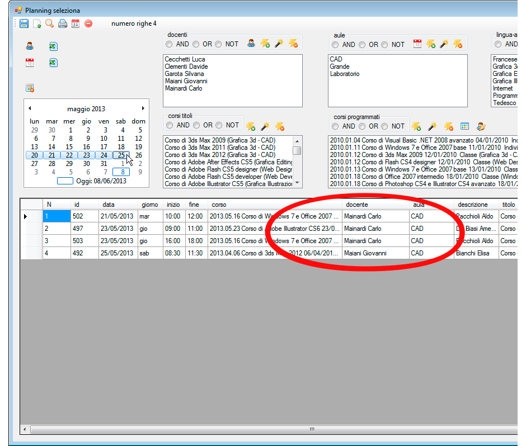This screenshot has width=526, height=446.
Task: Click the horizontal scrollbar thumb below the grid
Action: click(x=274, y=429)
